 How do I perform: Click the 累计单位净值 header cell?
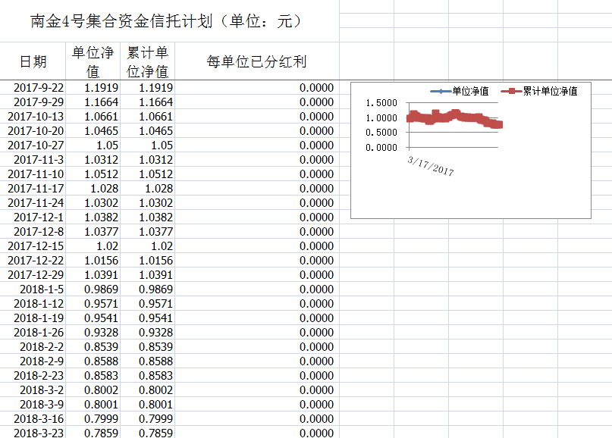coord(147,61)
